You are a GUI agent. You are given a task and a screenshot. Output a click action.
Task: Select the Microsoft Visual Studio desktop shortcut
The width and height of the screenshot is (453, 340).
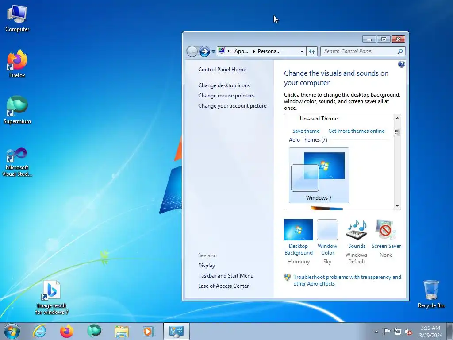click(x=17, y=162)
